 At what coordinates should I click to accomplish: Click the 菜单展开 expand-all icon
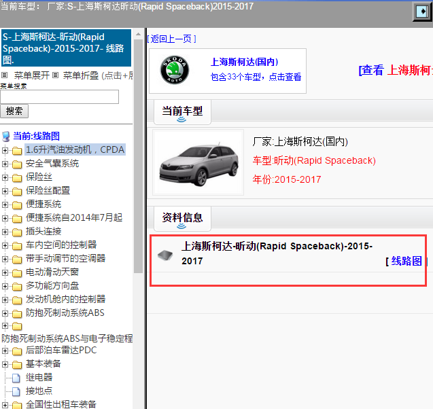point(4,75)
